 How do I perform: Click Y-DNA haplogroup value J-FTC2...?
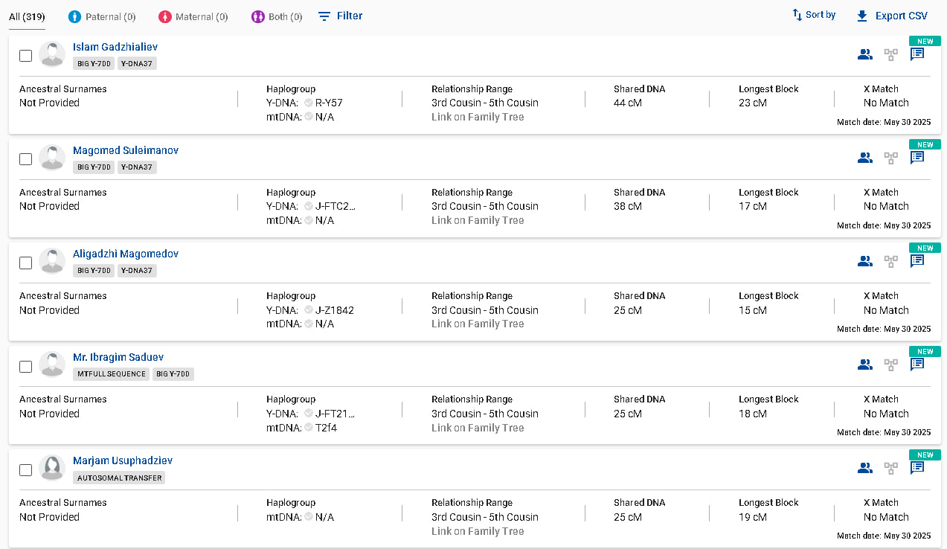point(336,206)
